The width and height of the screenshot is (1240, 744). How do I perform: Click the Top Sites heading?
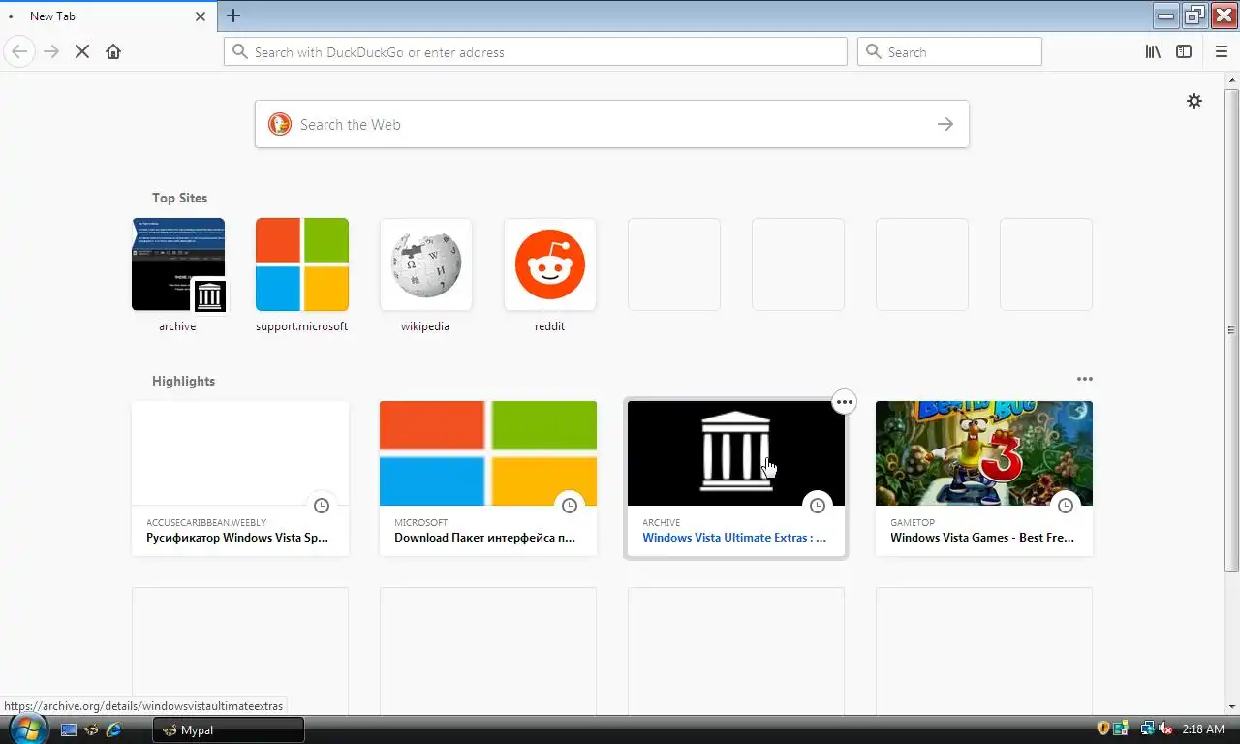click(179, 198)
